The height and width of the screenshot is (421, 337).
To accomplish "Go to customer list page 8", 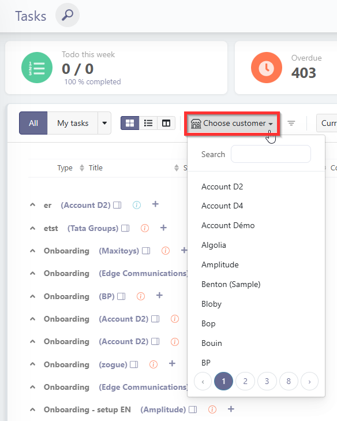I will [289, 381].
